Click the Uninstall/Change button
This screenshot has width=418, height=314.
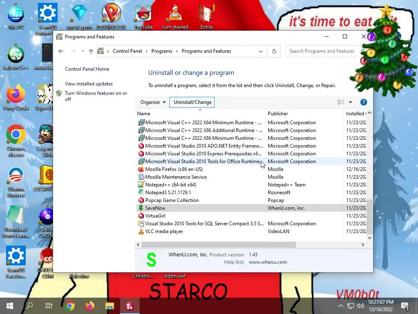click(x=192, y=102)
